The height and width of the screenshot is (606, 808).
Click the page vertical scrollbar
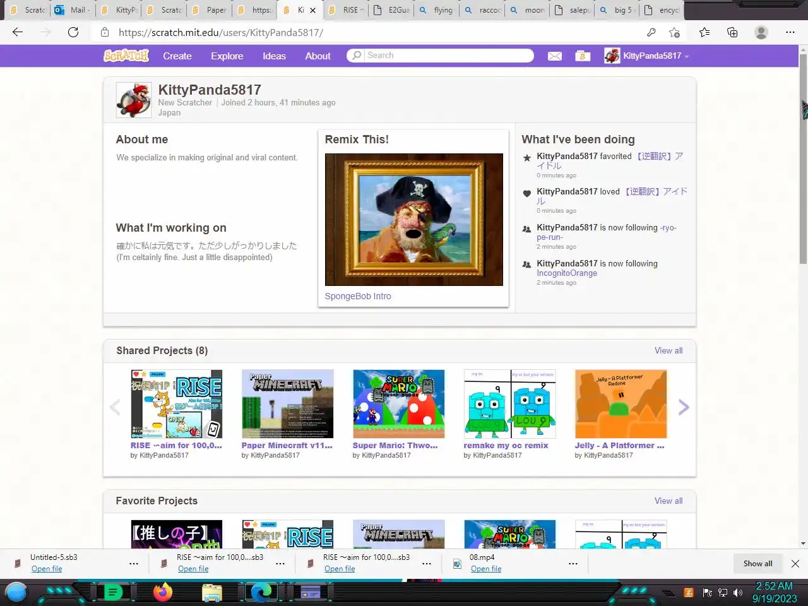tap(803, 158)
